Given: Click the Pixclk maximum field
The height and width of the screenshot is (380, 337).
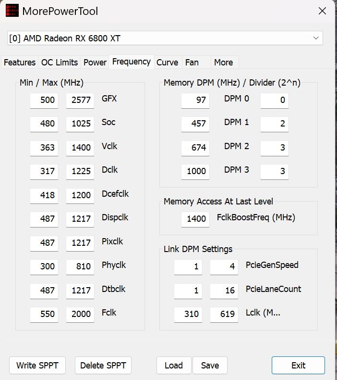Looking at the screenshot, I should 80,243.
